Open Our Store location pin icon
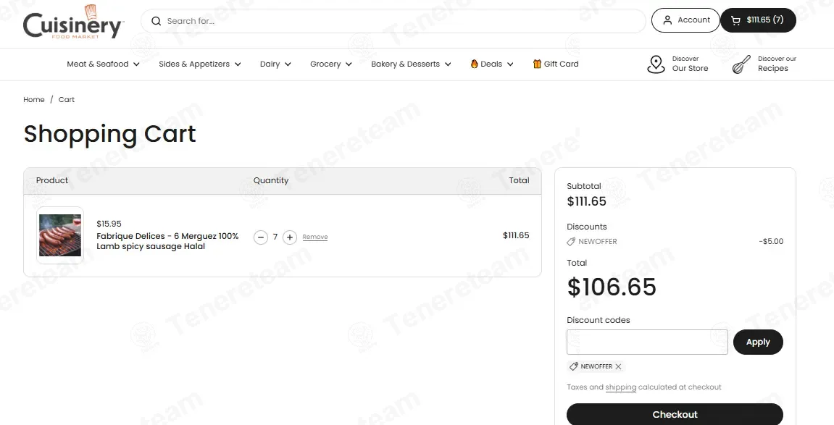Screen dimensions: 834x425 pyautogui.click(x=656, y=64)
